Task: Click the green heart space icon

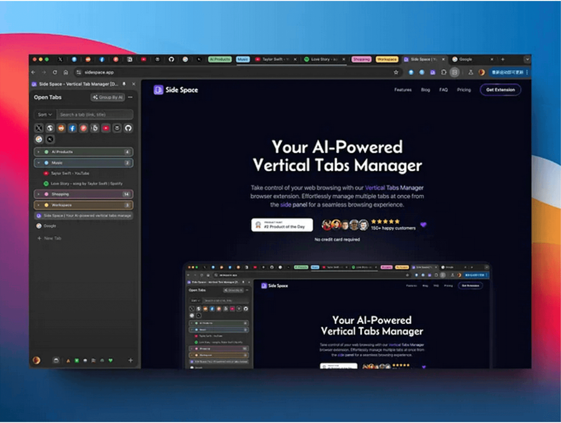Action: pos(110,361)
